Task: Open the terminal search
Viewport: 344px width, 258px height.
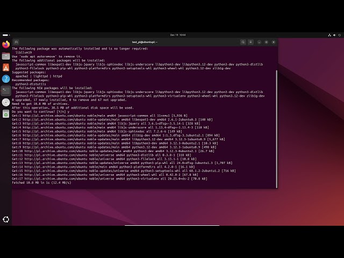Action: tap(243, 42)
